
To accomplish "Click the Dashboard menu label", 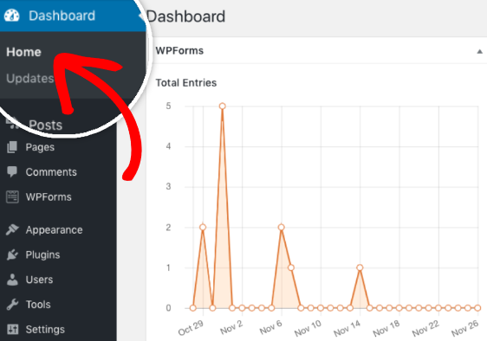I will (62, 16).
